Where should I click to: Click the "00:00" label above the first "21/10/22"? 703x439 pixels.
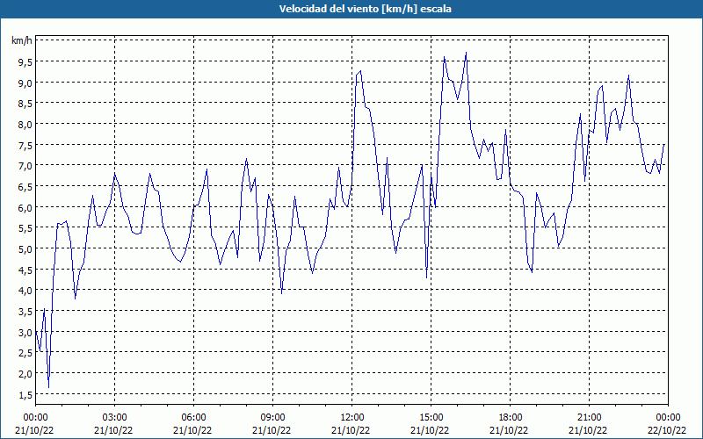point(35,418)
